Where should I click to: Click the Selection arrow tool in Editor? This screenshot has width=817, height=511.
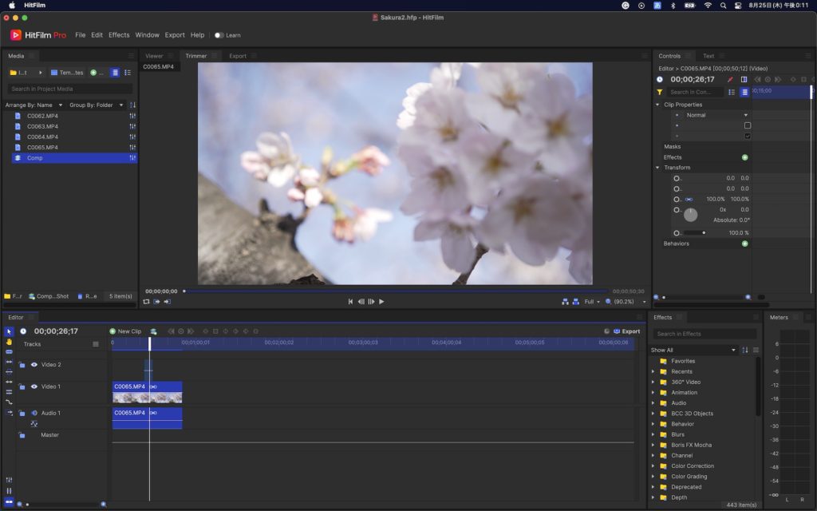tap(9, 331)
